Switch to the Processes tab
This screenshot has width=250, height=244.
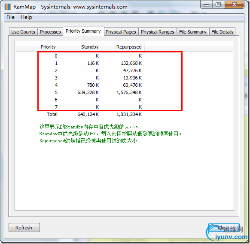[x=50, y=32]
